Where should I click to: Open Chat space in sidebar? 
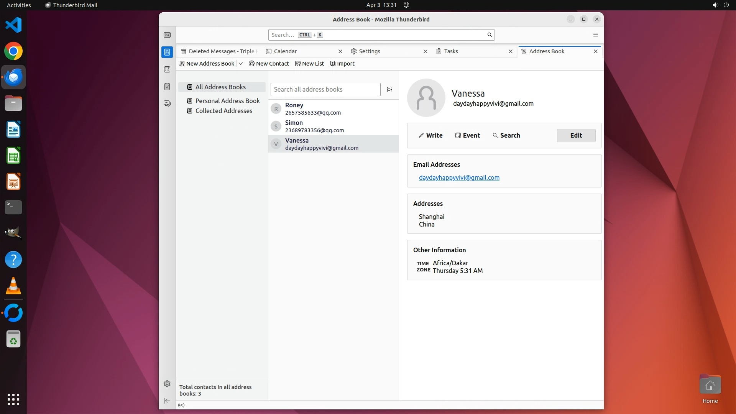(167, 104)
